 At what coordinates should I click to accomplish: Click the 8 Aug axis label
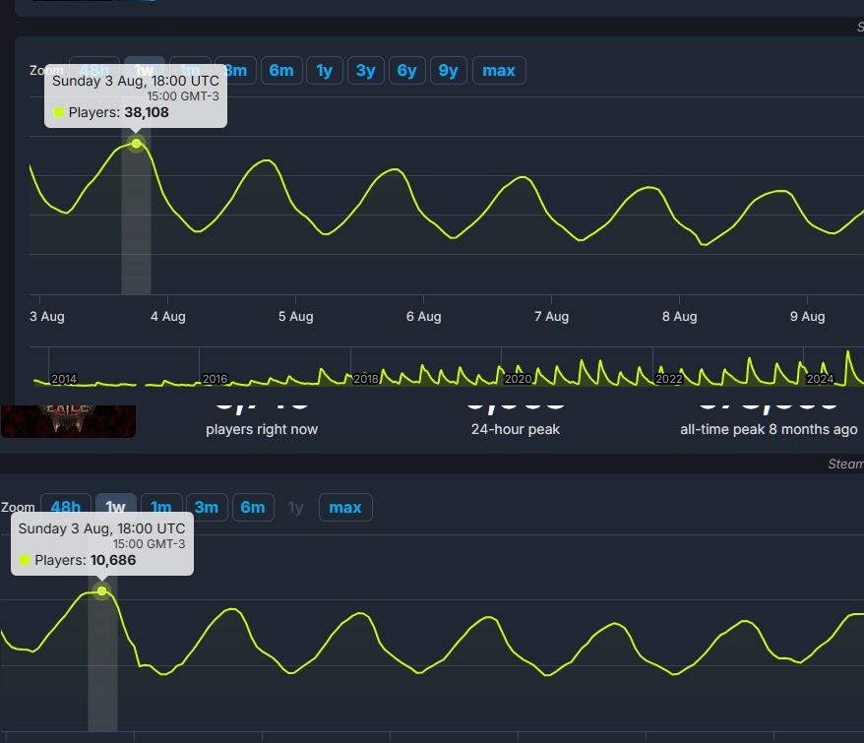coord(679,316)
